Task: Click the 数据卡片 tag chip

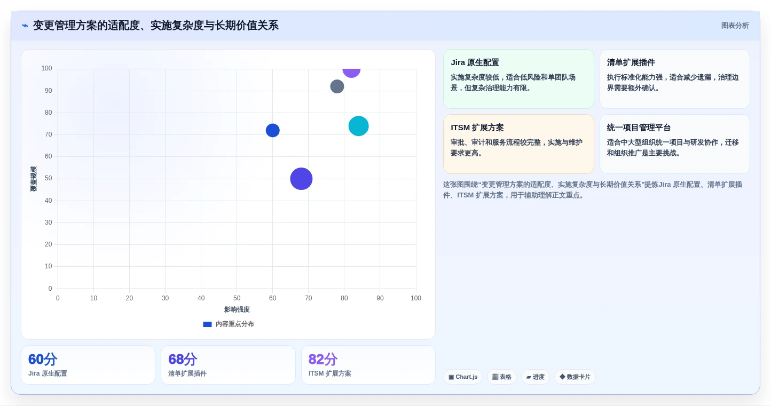Action: 575,377
